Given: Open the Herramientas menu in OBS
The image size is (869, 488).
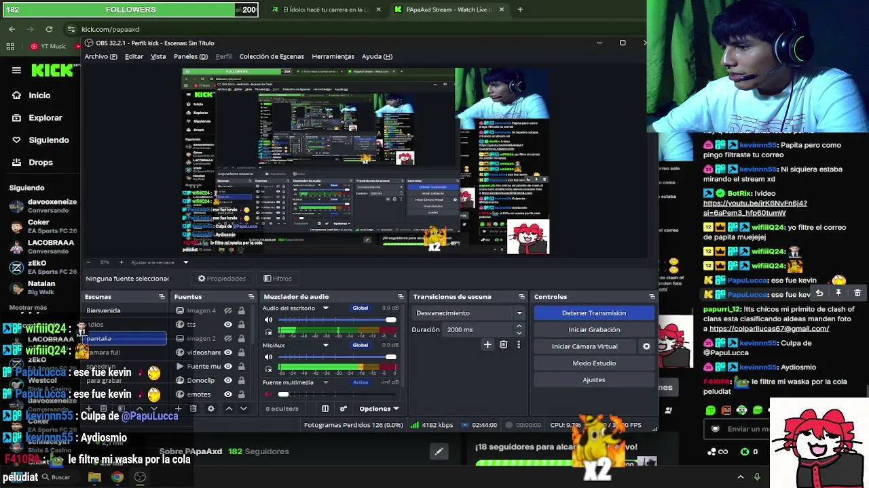Looking at the screenshot, I should tap(333, 56).
